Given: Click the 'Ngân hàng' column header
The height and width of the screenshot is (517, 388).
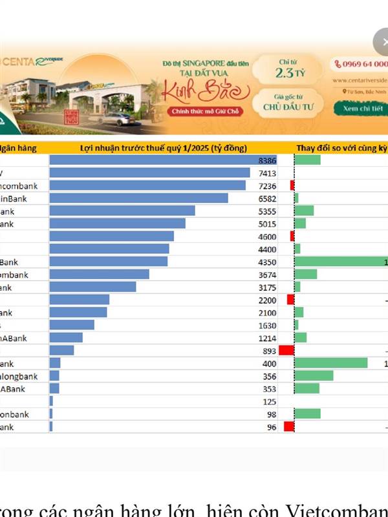Looking at the screenshot, I should click(18, 148).
